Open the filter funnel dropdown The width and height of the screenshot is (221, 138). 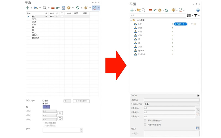coord(196,15)
